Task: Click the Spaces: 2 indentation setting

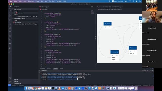Action: [x=96, y=85]
